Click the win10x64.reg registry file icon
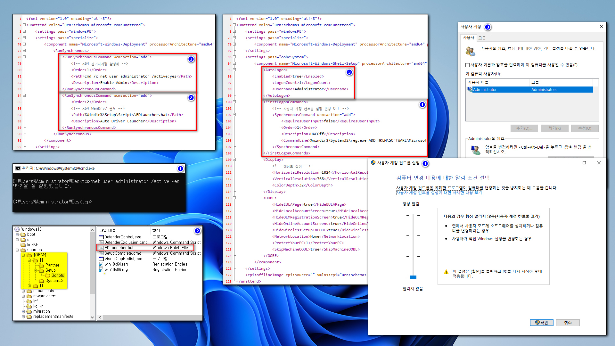The image size is (615, 346). [x=101, y=264]
